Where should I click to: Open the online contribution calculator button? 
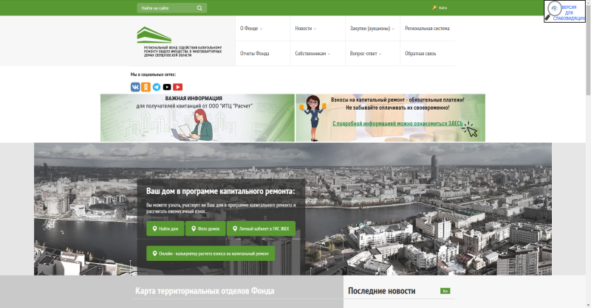[211, 253]
